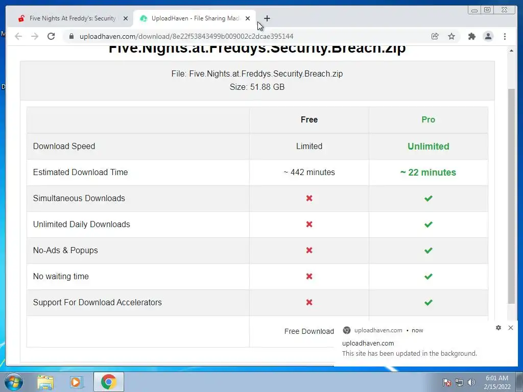This screenshot has width=523, height=392.
Task: Click green check for Simultaneous Downloads
Action: point(429,199)
